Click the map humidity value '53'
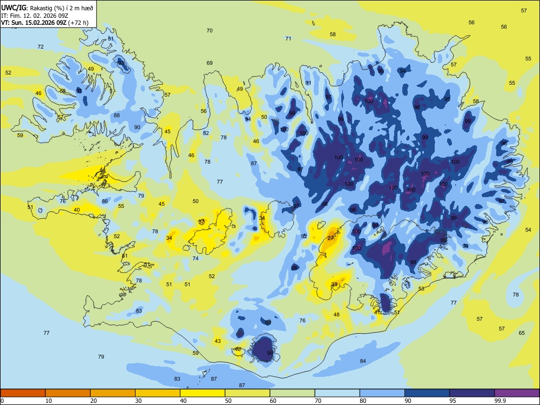The height and width of the screenshot is (405, 540). (421, 288)
